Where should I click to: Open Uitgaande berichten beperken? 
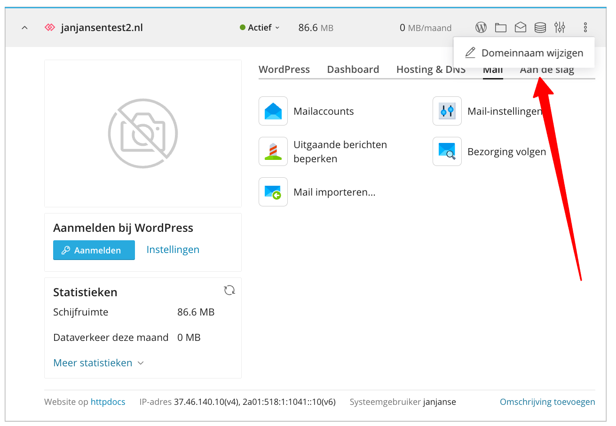tap(273, 152)
